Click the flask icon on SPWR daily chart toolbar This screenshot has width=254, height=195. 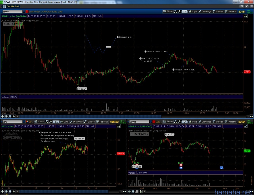pos(175,122)
